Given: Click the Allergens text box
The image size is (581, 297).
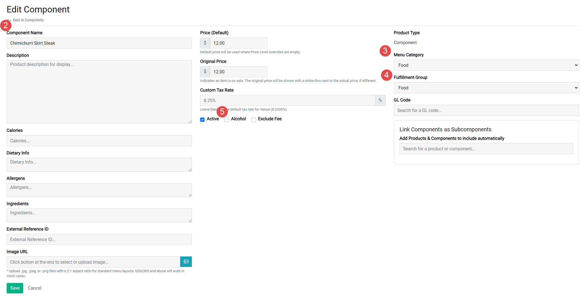Looking at the screenshot, I should click(x=99, y=189).
